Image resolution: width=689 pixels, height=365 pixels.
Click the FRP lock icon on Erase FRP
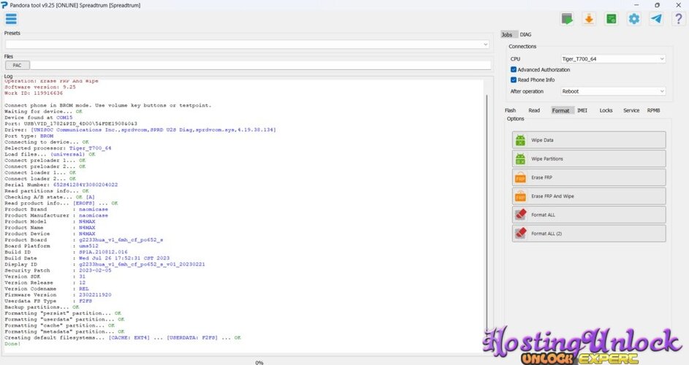pyautogui.click(x=520, y=177)
